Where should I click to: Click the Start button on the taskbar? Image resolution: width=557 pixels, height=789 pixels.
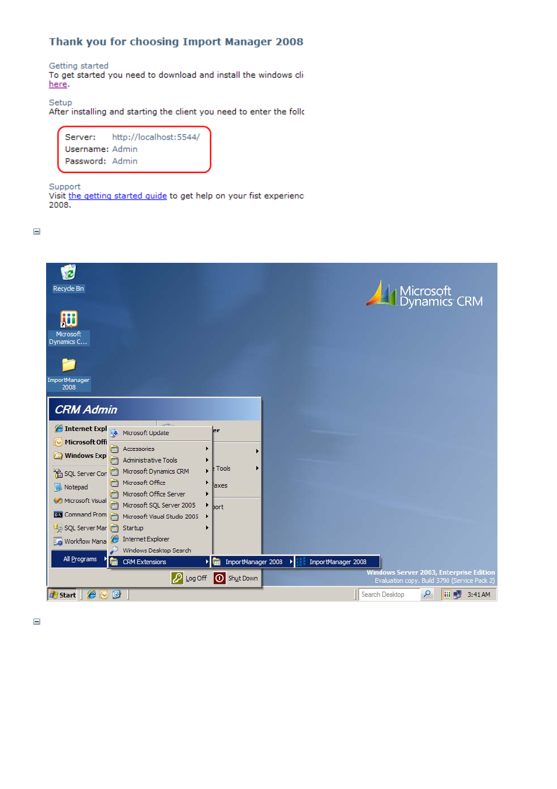click(62, 595)
